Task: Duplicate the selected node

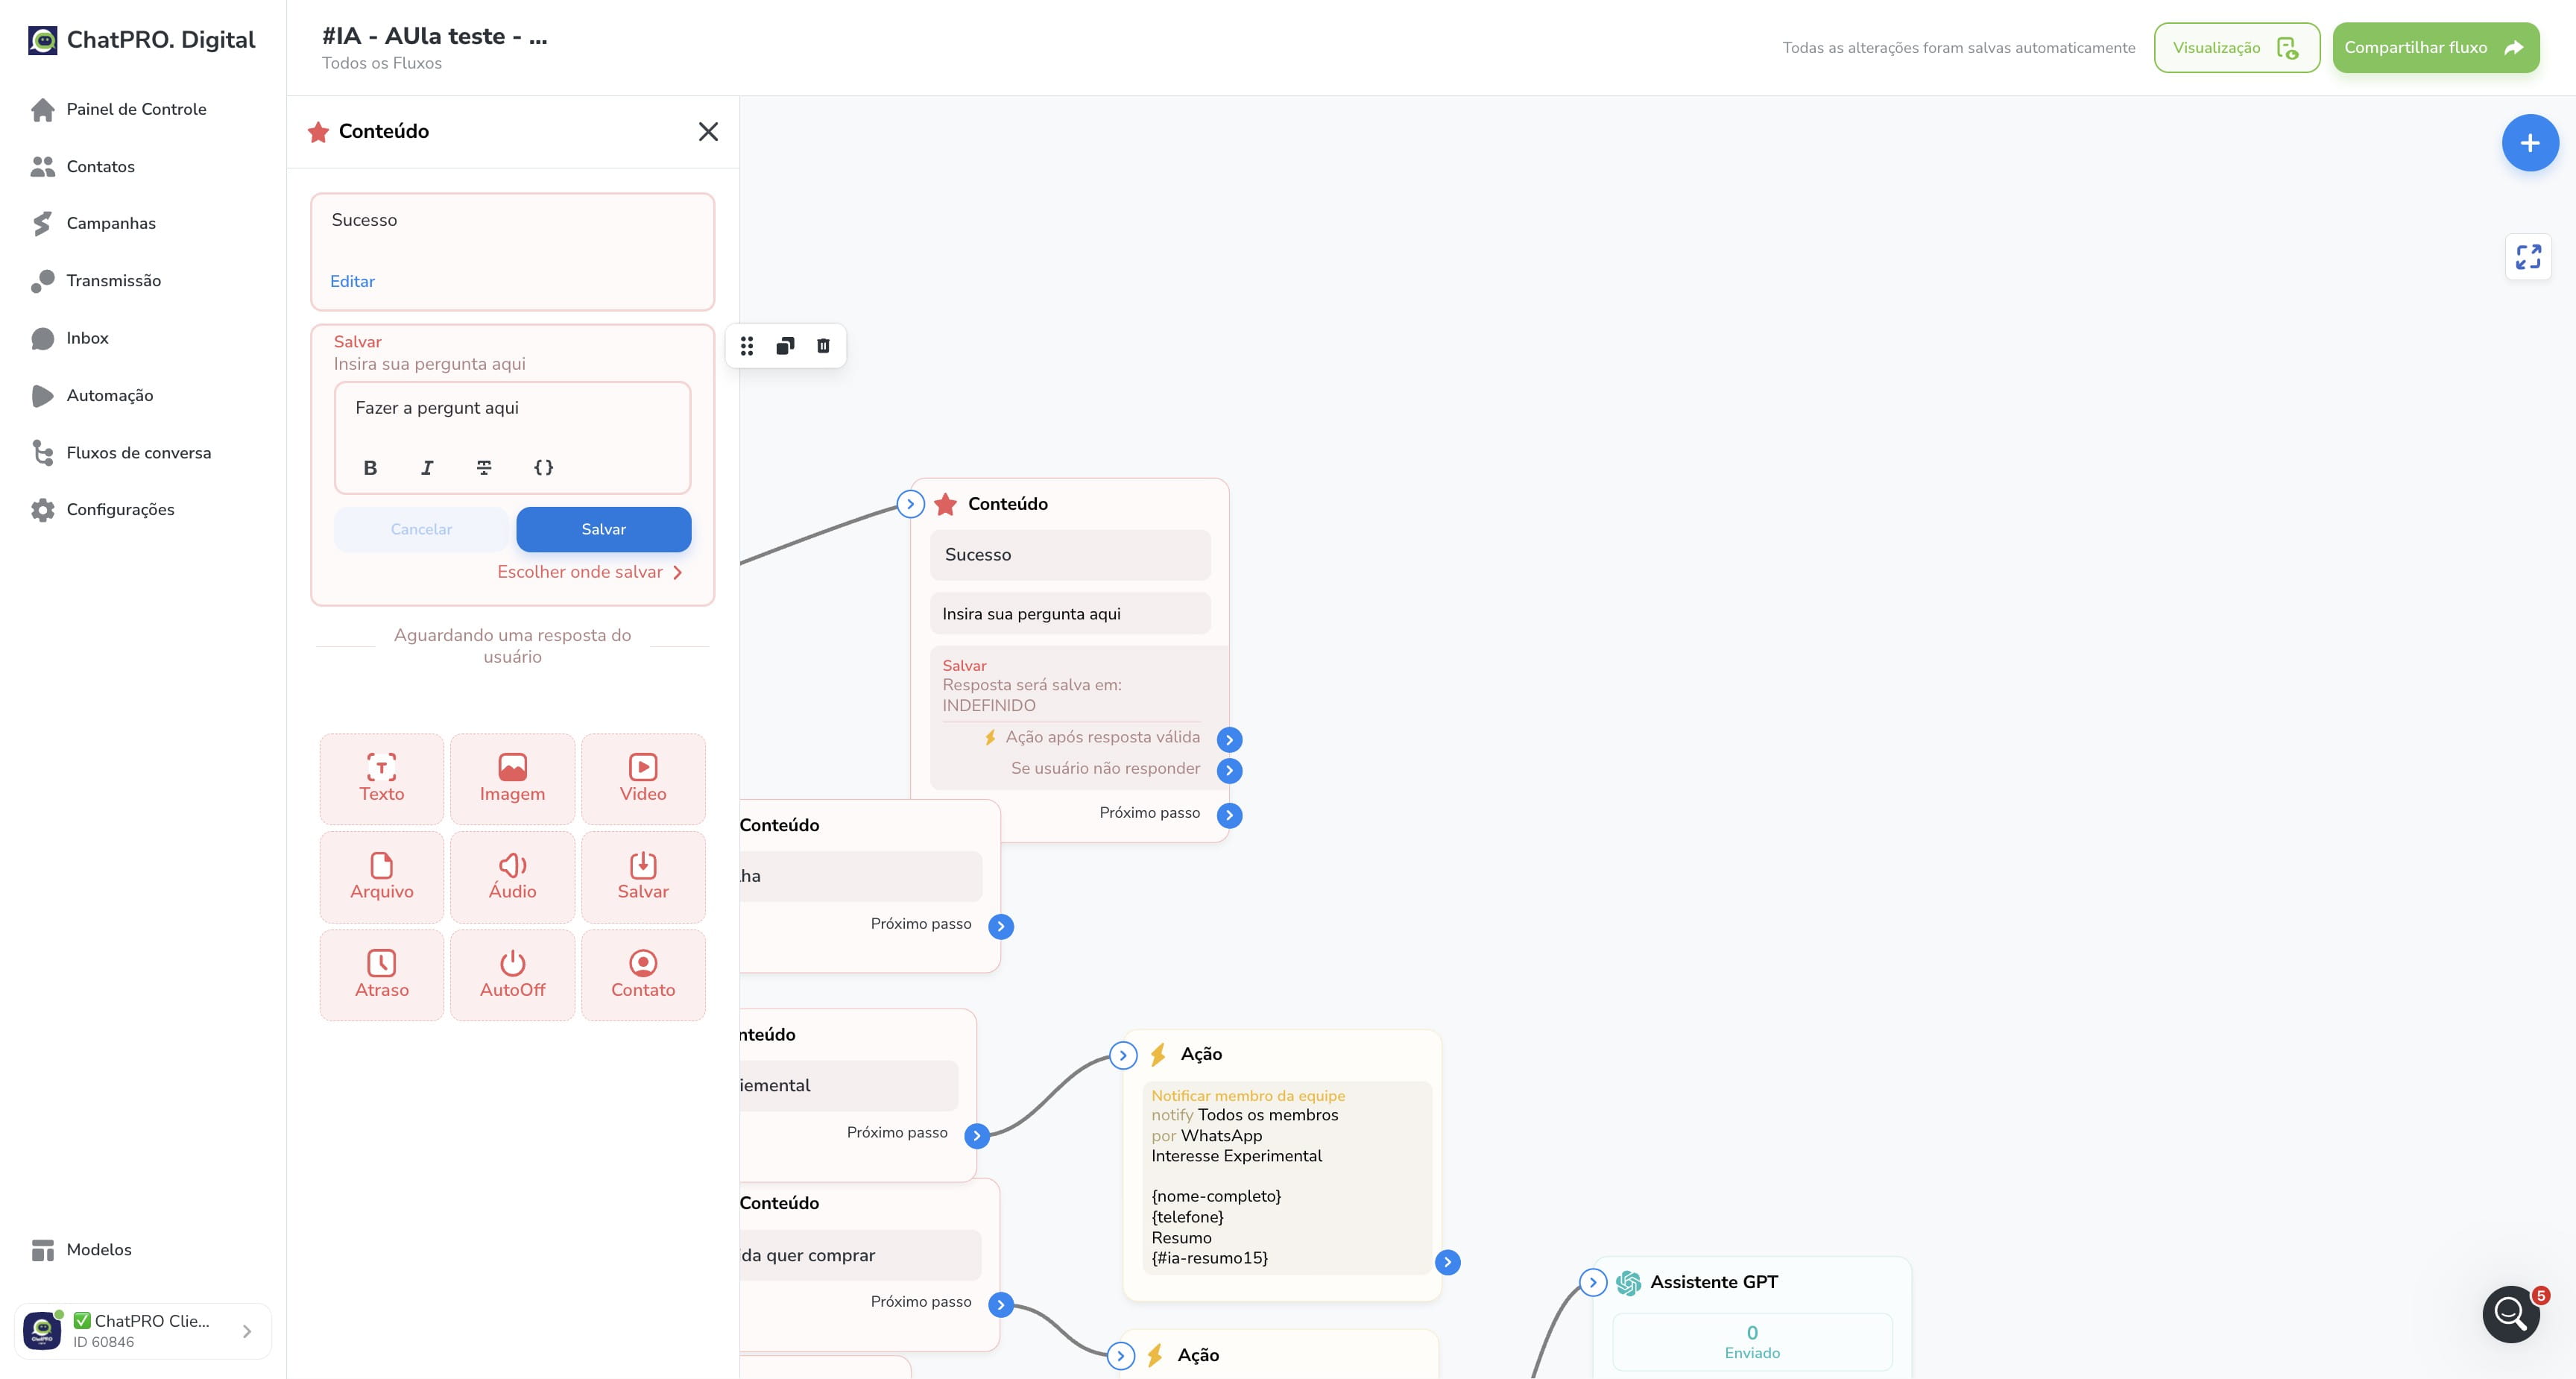Action: [785, 346]
